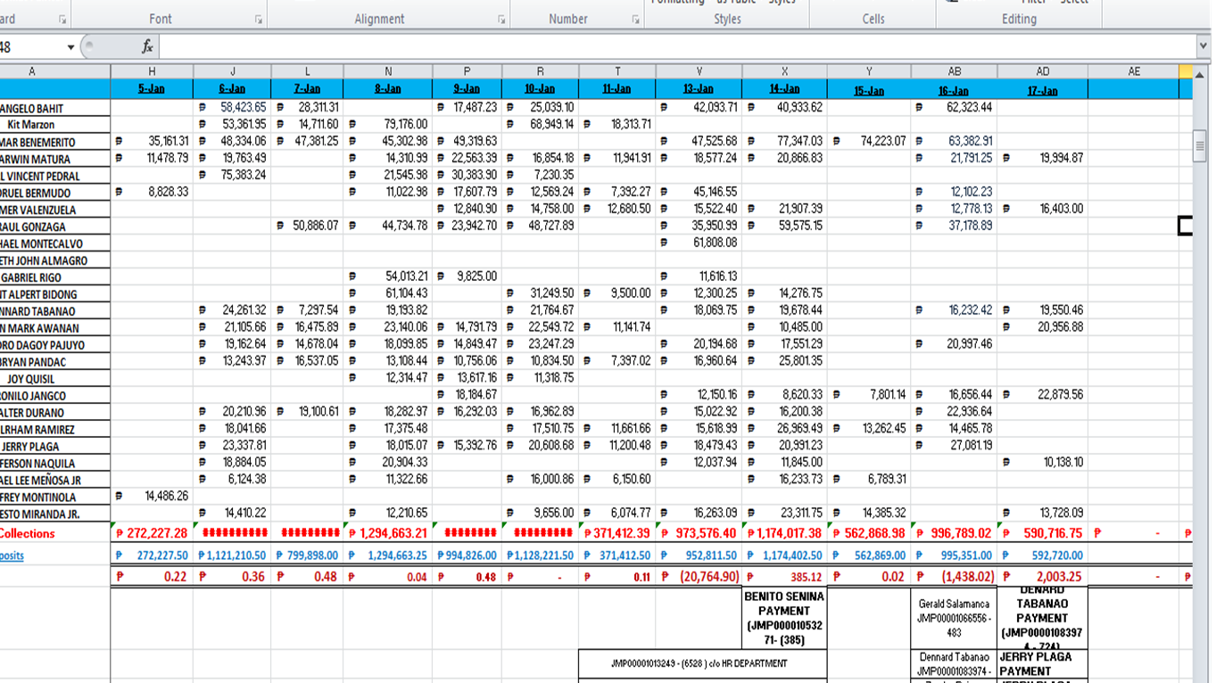Select the Kit Marzon name cell

55,125
